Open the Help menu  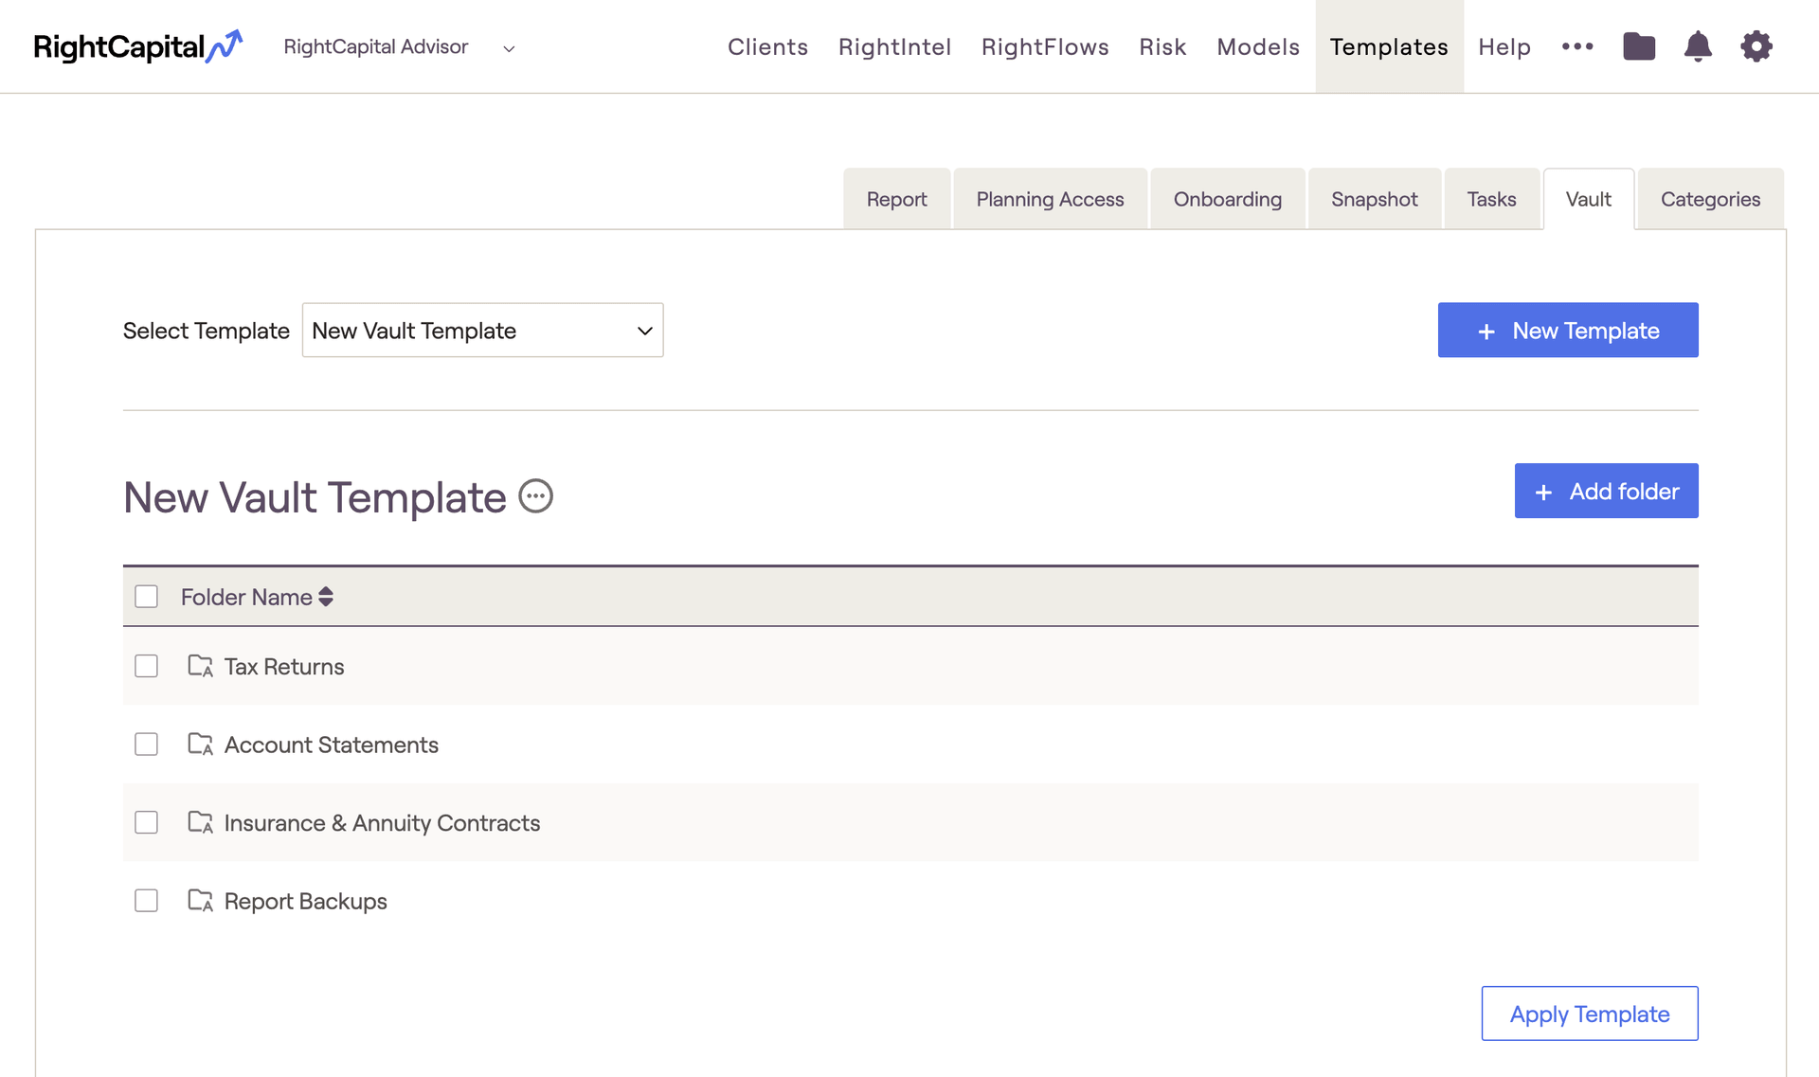[1504, 46]
